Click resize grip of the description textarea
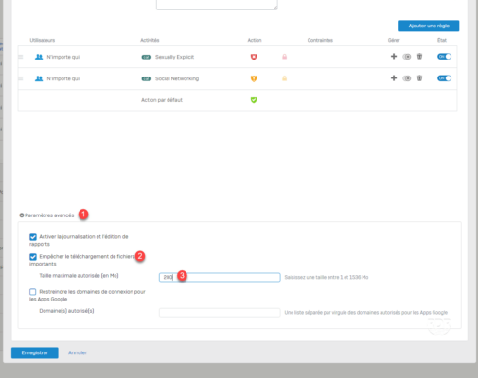This screenshot has height=378, width=478. [x=275, y=8]
